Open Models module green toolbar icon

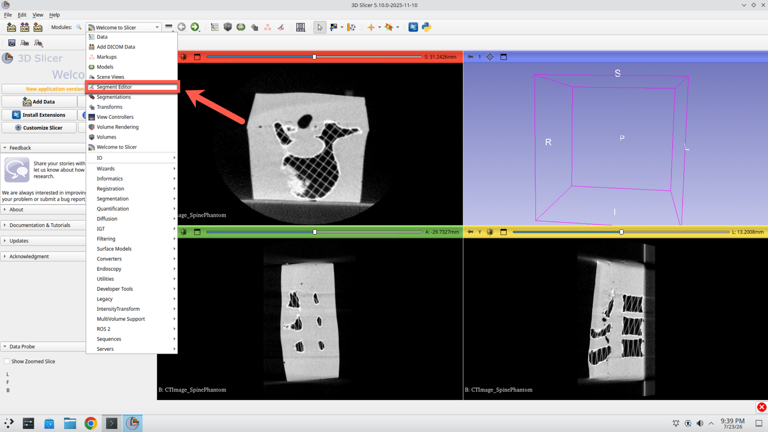click(241, 27)
